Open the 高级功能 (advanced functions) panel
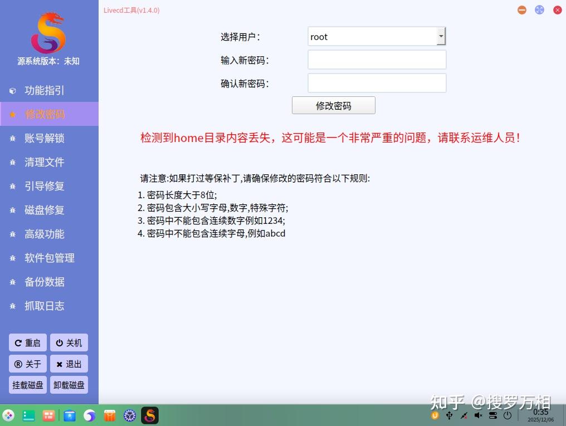This screenshot has width=566, height=426. coord(44,234)
